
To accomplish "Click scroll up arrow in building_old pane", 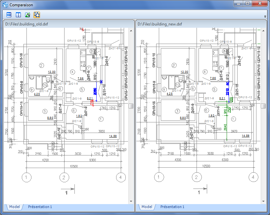I will click(131, 30).
